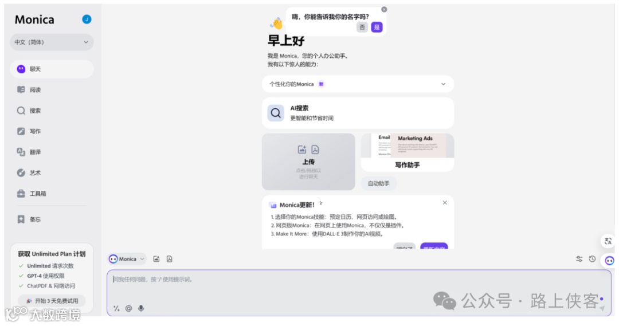This screenshot has height=326, width=619.
Task: Click the 自动助手 chip
Action: 379,183
